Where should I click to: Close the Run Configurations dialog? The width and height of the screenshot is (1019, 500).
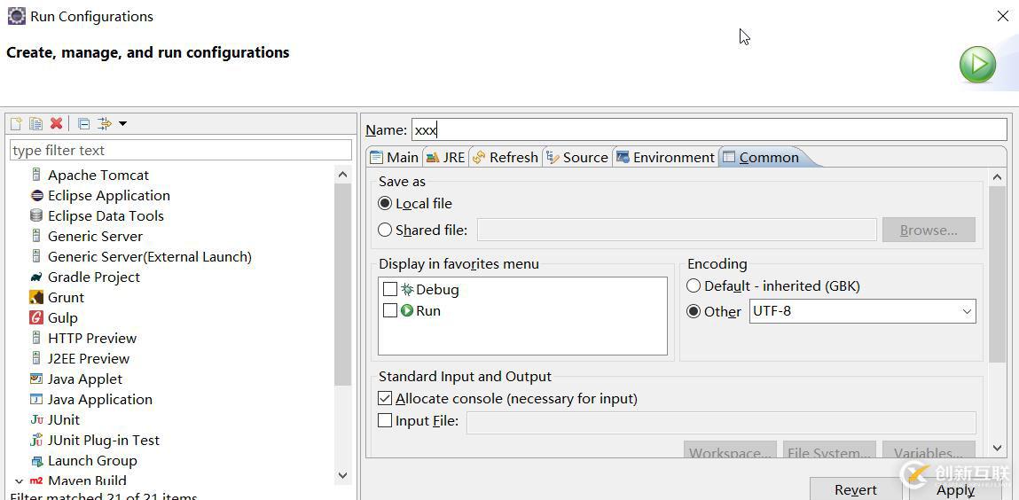pyautogui.click(x=1003, y=16)
